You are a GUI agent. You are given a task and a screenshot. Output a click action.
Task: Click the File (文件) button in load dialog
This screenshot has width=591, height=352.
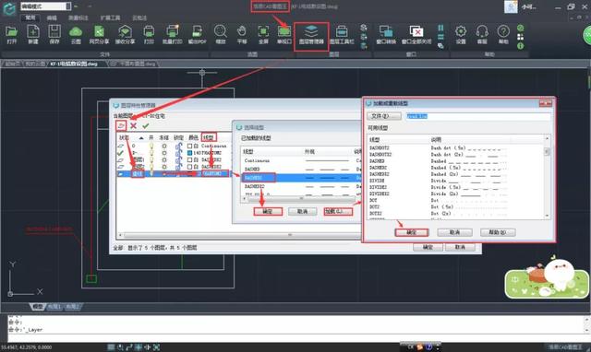(x=384, y=116)
